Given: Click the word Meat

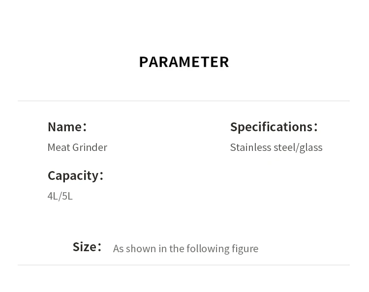Looking at the screenshot, I should point(57,147).
